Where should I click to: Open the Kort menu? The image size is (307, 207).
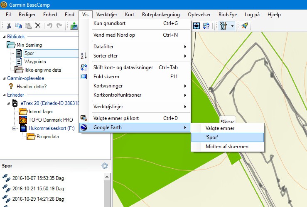(130, 15)
